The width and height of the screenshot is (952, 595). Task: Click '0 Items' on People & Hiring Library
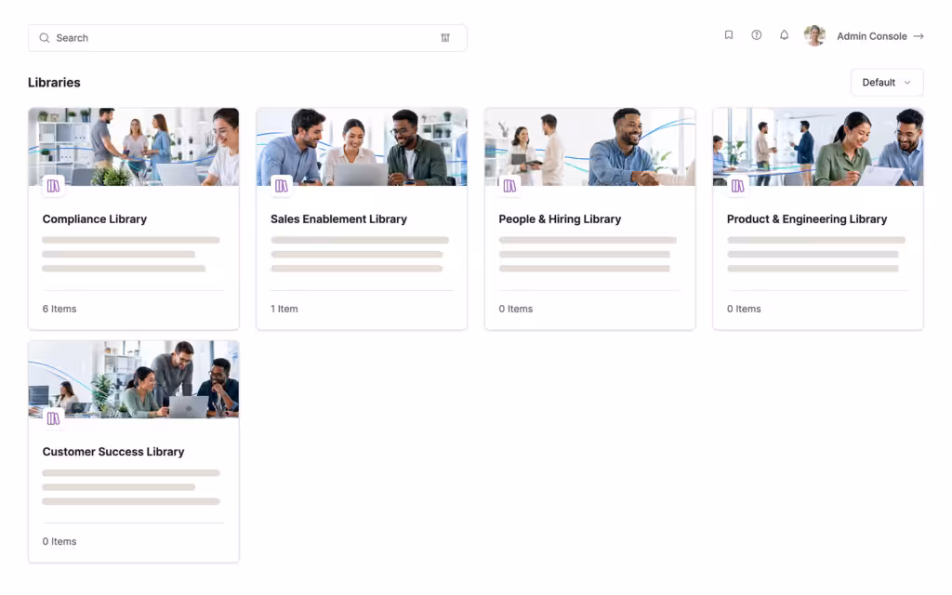pyautogui.click(x=516, y=309)
